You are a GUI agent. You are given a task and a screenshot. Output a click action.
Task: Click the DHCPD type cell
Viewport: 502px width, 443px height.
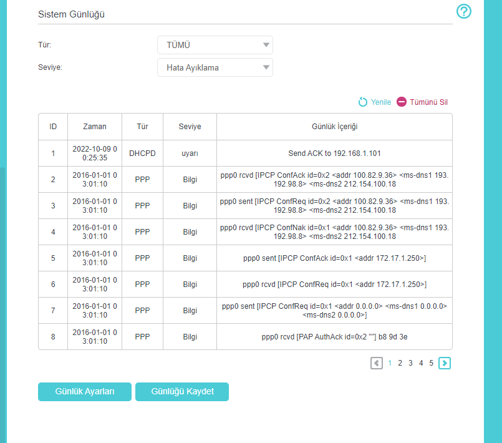click(142, 153)
